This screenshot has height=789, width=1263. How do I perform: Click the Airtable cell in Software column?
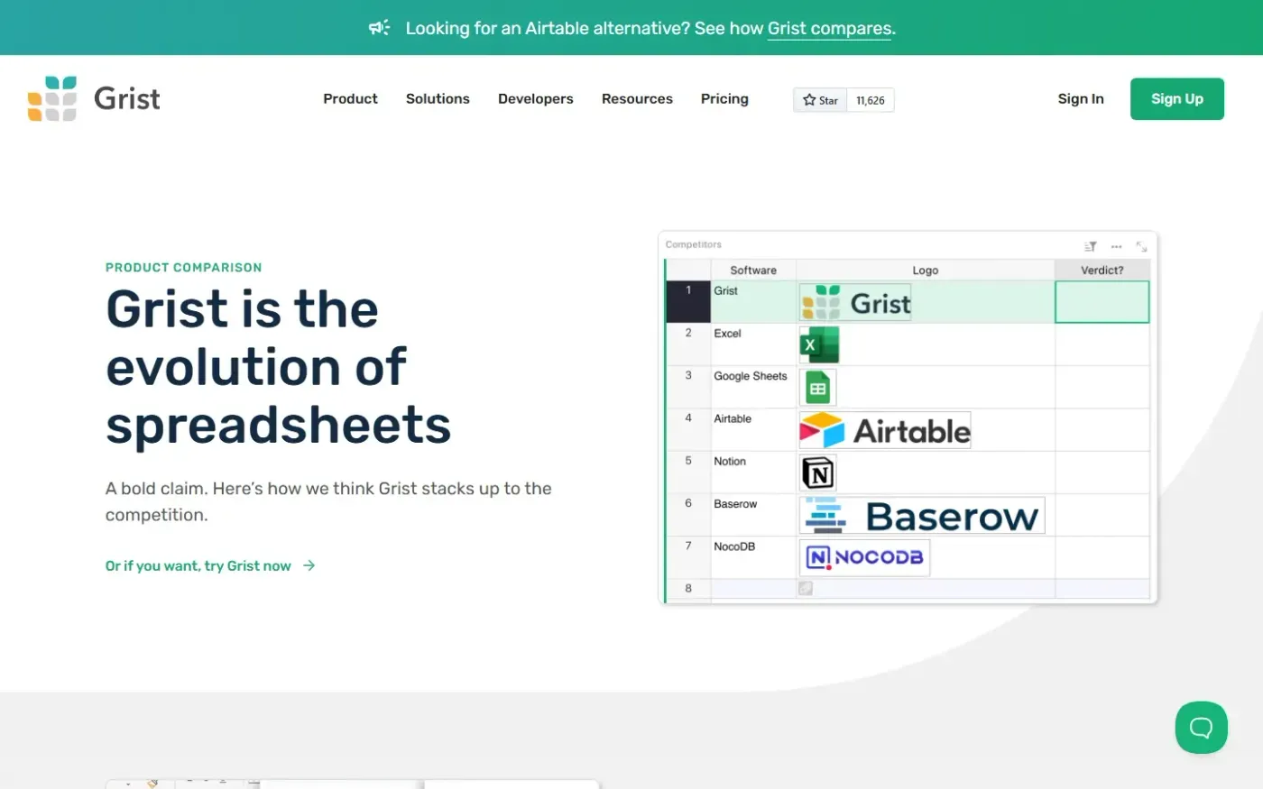pyautogui.click(x=753, y=429)
